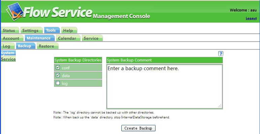Check the log directory checkbox
The height and width of the screenshot is (134, 260).
click(58, 83)
